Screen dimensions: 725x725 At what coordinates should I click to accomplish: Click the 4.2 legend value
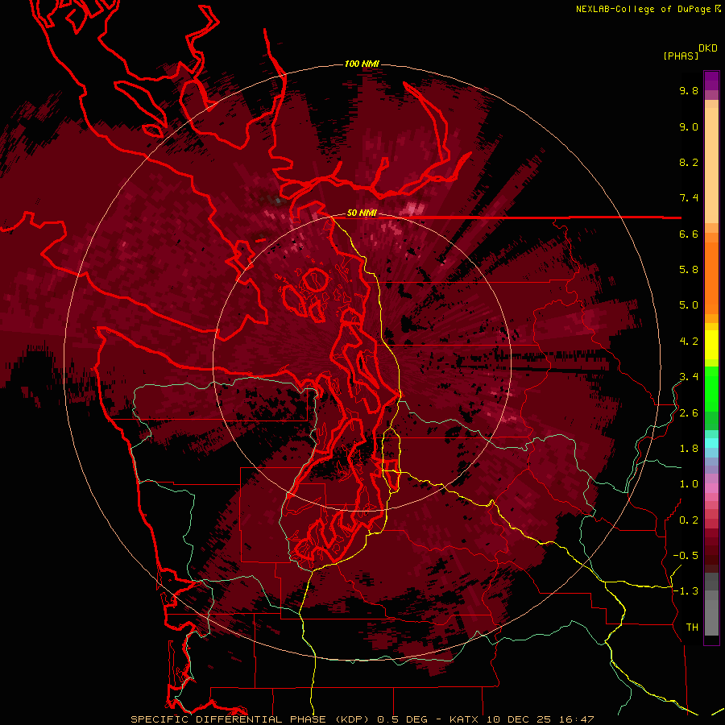pos(689,342)
